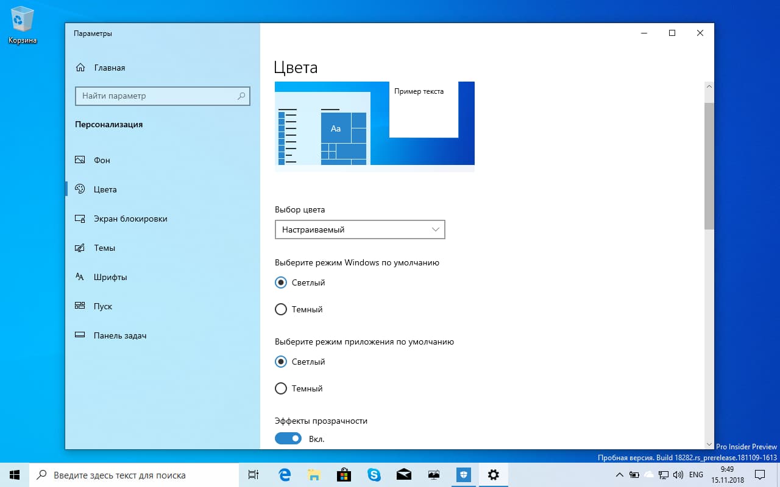Click the Цвета palette icon in sidebar
Image resolution: width=780 pixels, height=487 pixels.
(x=80, y=189)
